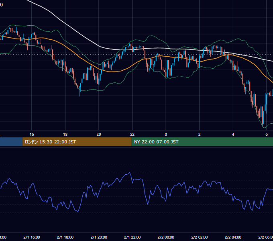Click the 2/2 04:00 time axis label
273x241 pixels.
(233, 237)
